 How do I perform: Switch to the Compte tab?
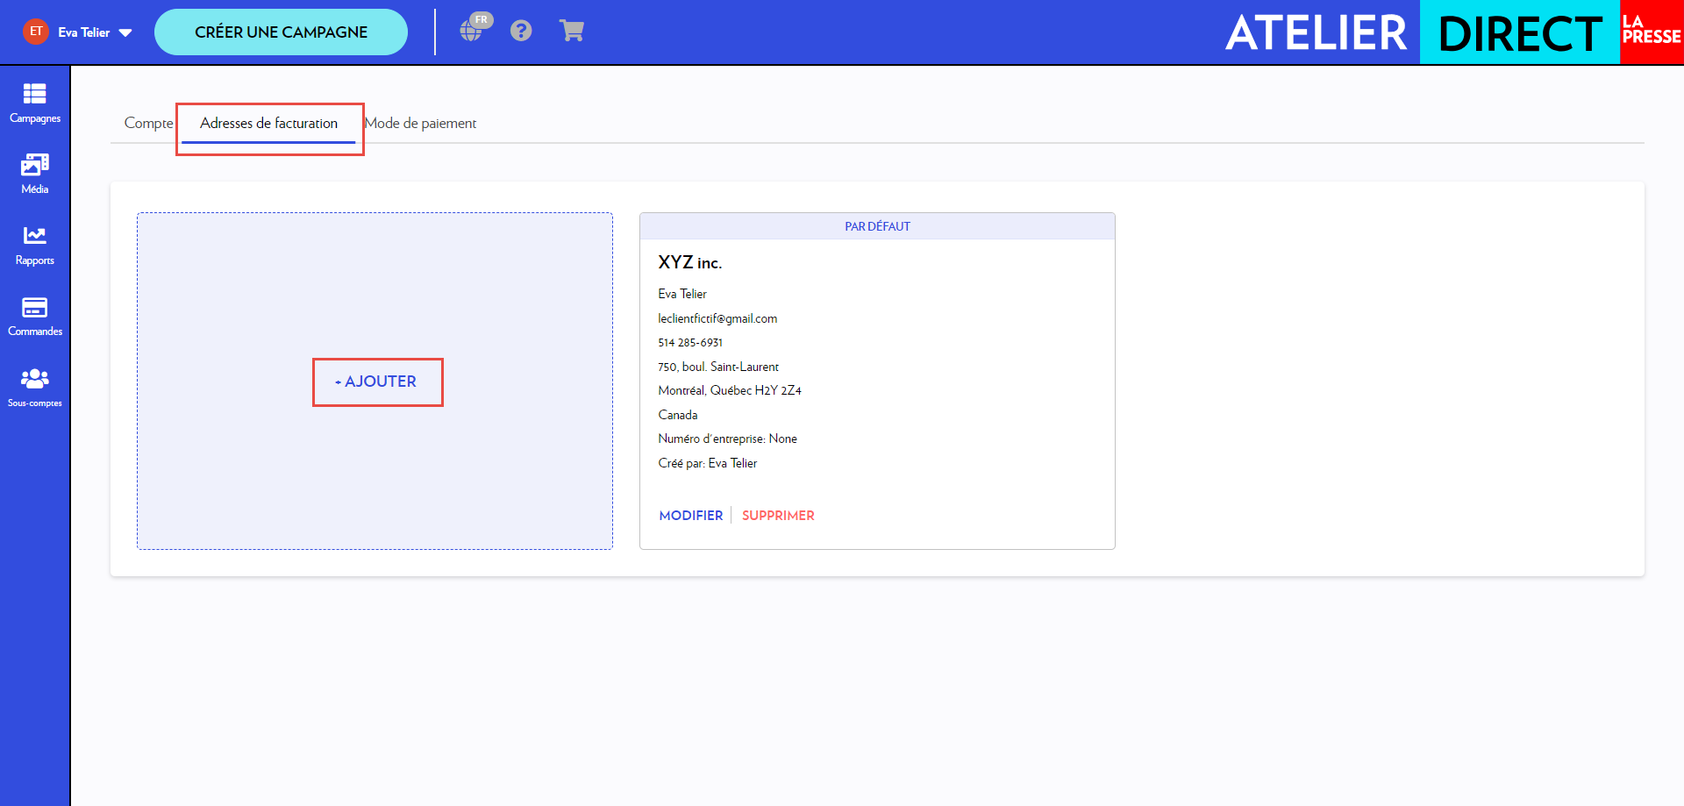[148, 123]
